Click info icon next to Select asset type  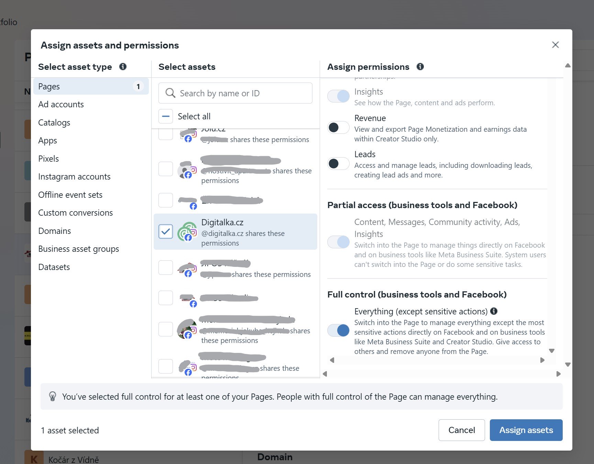[123, 67]
